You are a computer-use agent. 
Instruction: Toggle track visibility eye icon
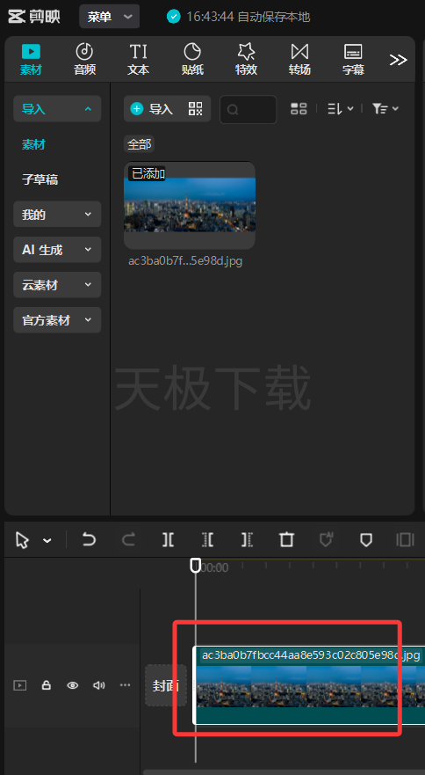pyautogui.click(x=73, y=685)
